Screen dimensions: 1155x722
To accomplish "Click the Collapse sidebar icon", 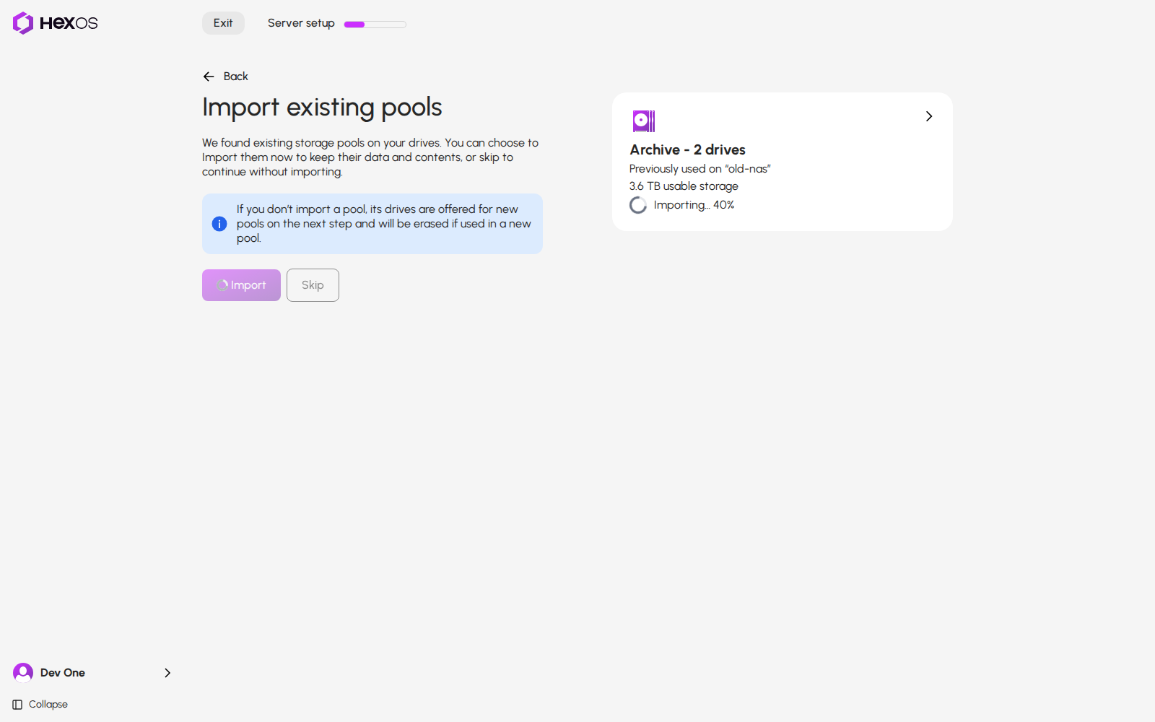I will [x=17, y=705].
